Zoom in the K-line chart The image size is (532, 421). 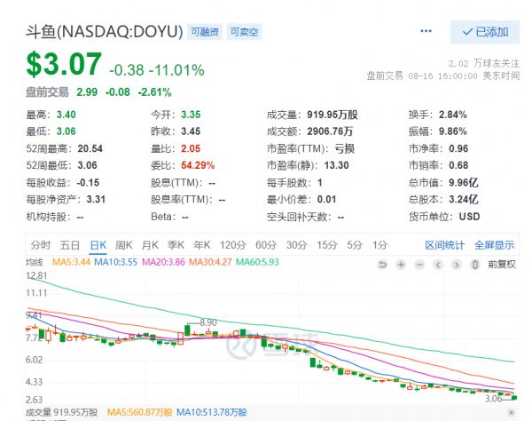(401, 264)
